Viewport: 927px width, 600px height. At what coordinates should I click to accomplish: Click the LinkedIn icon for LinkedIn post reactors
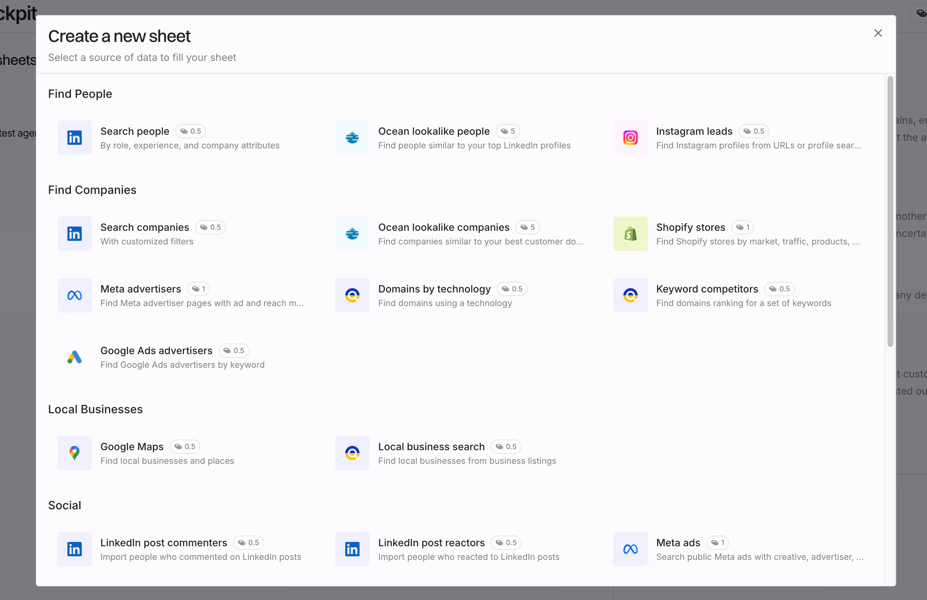click(x=352, y=549)
